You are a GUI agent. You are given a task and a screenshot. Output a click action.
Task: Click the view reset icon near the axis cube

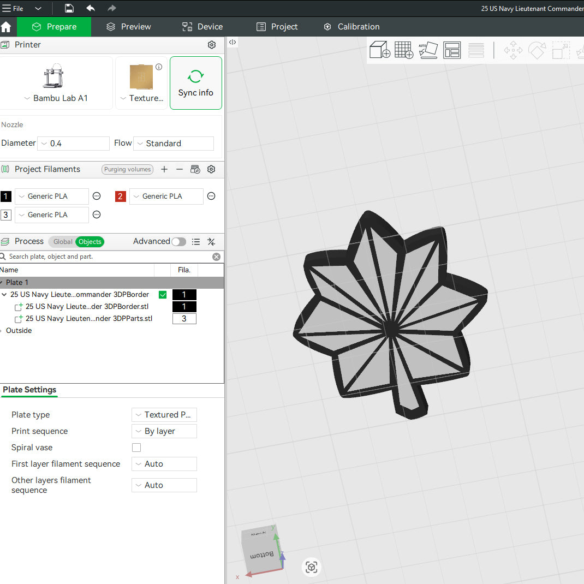pyautogui.click(x=311, y=567)
